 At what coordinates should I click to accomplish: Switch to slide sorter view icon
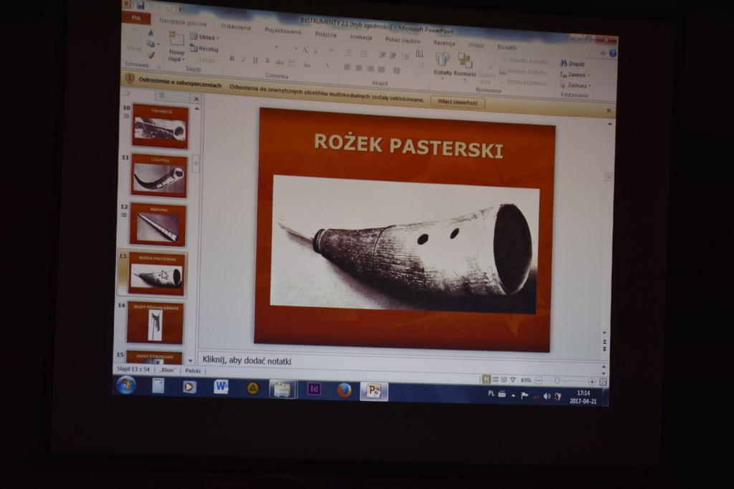click(x=495, y=379)
